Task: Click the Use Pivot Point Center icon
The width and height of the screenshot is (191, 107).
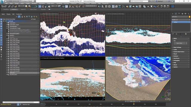Action: [x=60, y=7]
